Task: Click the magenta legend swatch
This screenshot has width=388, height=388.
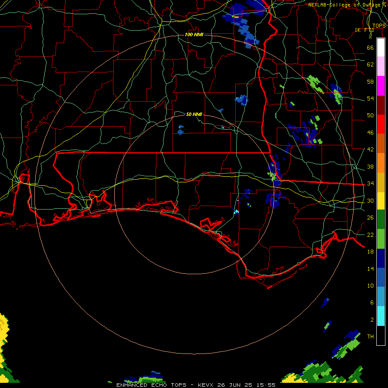Action: [381, 86]
